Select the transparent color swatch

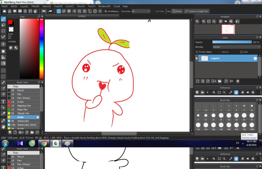tap(11, 29)
